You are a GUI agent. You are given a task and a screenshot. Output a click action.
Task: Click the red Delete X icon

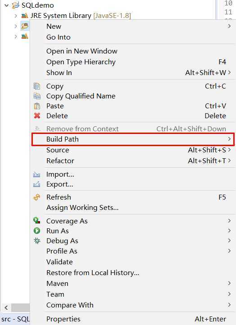pyautogui.click(x=37, y=116)
